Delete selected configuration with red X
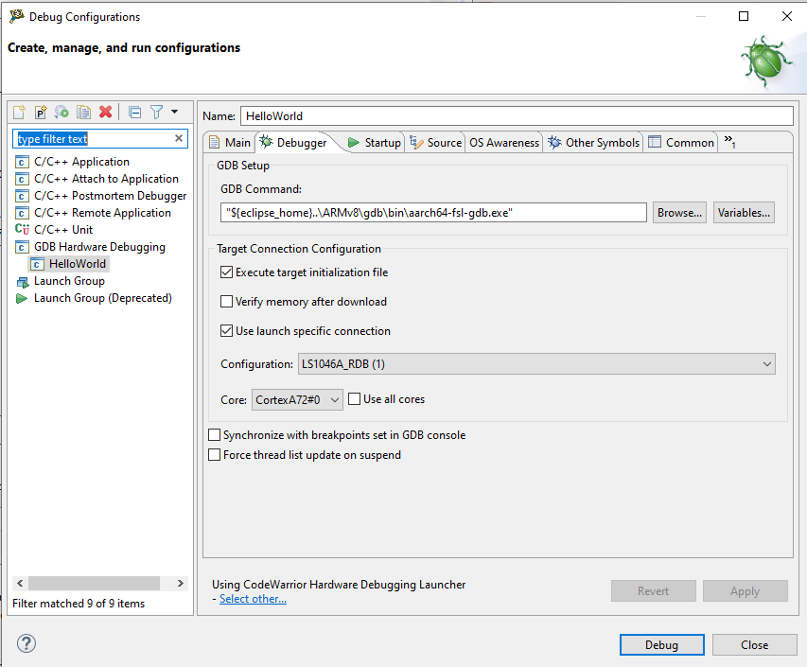Image resolution: width=807 pixels, height=667 pixels. tap(106, 112)
